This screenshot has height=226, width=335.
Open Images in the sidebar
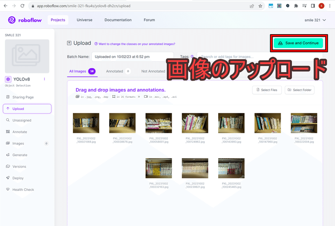(27, 143)
